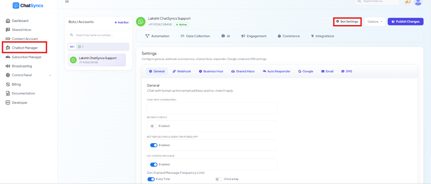Click the Shared Inbox sidebar icon
The image size is (431, 184).
(8, 30)
